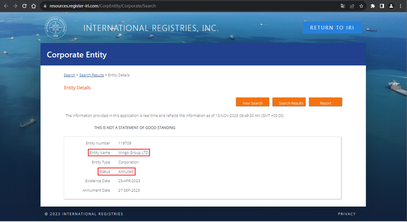This screenshot has width=407, height=222.
Task: Open Search Results breadcrumb link
Action: point(92,75)
